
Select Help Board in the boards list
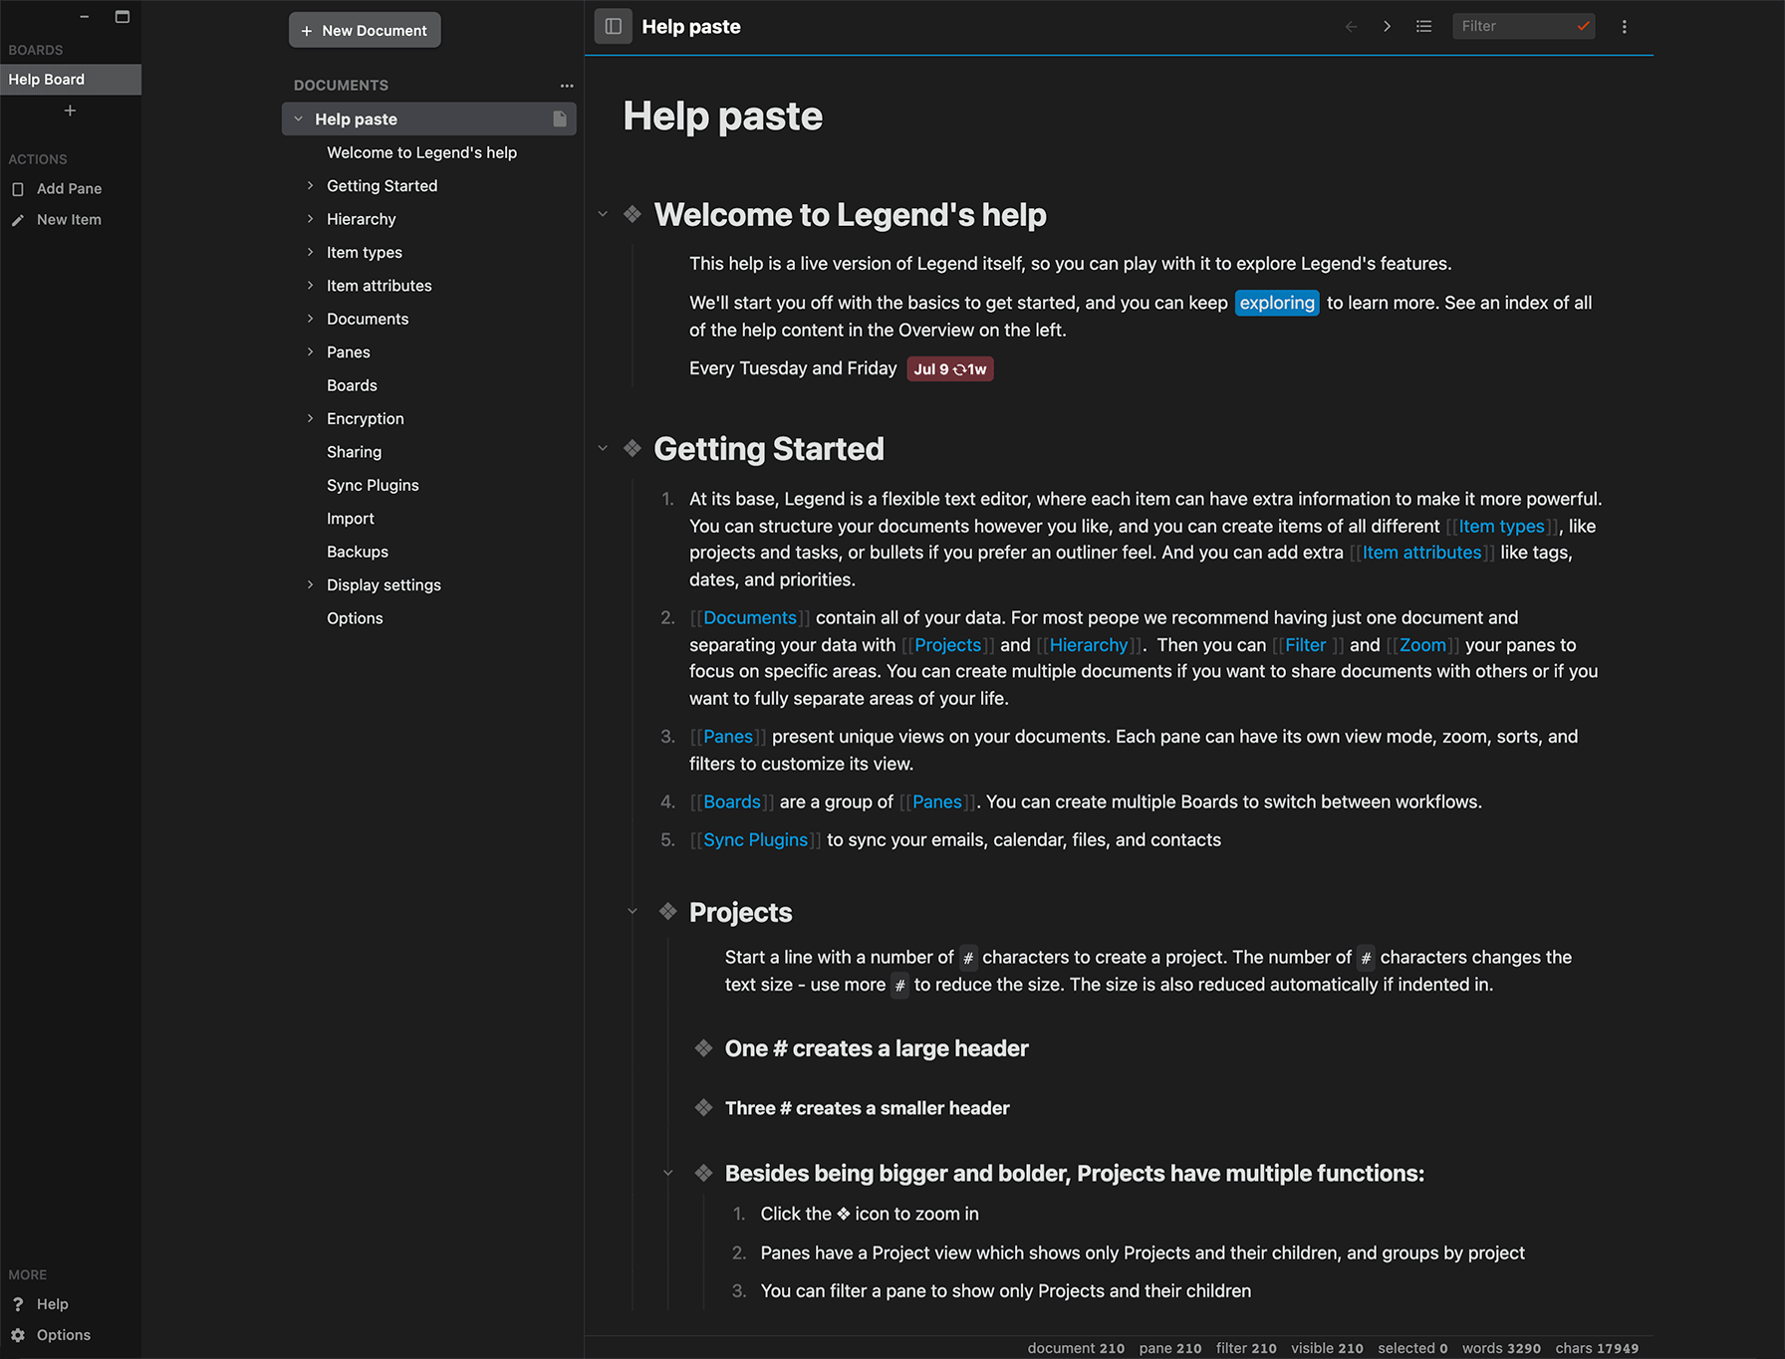point(47,80)
